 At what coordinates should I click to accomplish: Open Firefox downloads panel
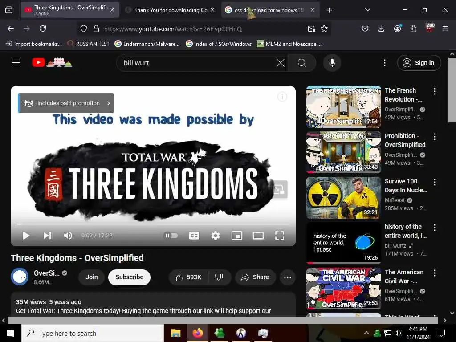click(x=381, y=28)
